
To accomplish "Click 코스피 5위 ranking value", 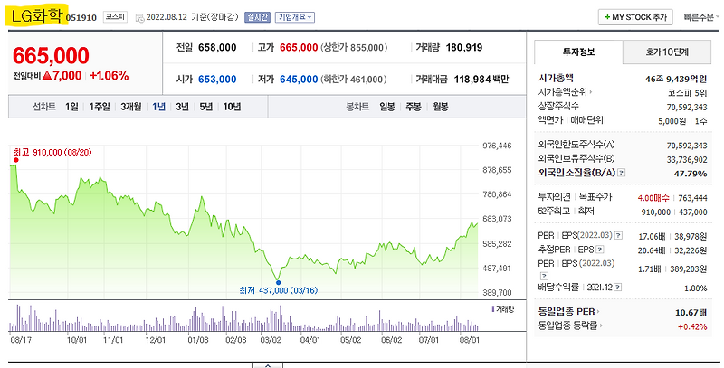I will coord(688,93).
